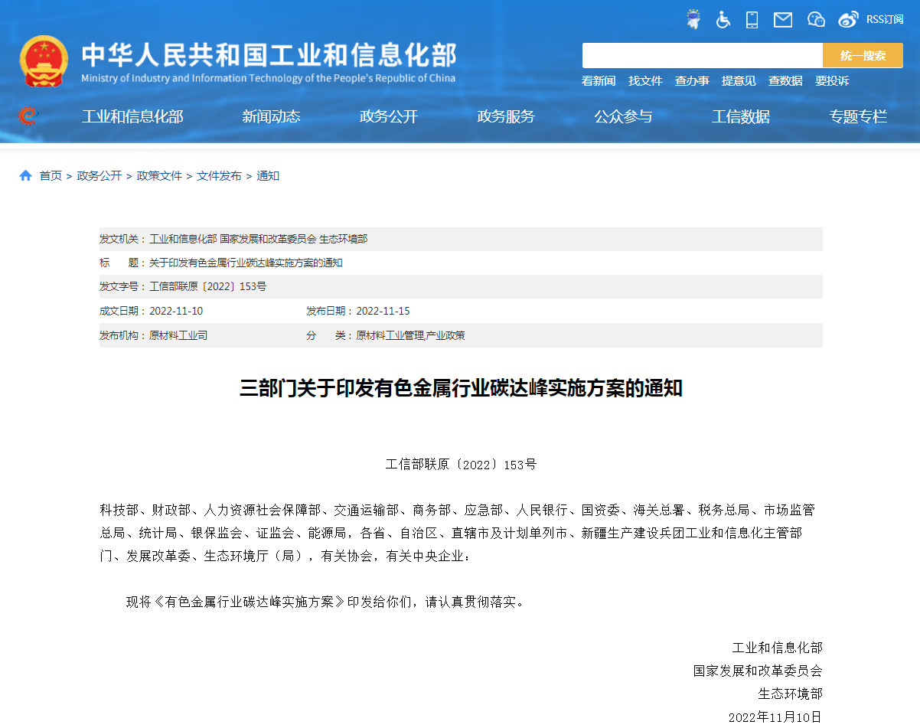The image size is (920, 728).
Task: Open the RSS订阅 link
Action: pos(885,19)
